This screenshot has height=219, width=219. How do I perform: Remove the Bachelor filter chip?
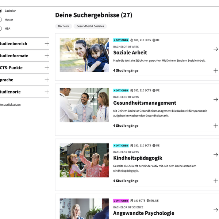pyautogui.click(x=64, y=26)
